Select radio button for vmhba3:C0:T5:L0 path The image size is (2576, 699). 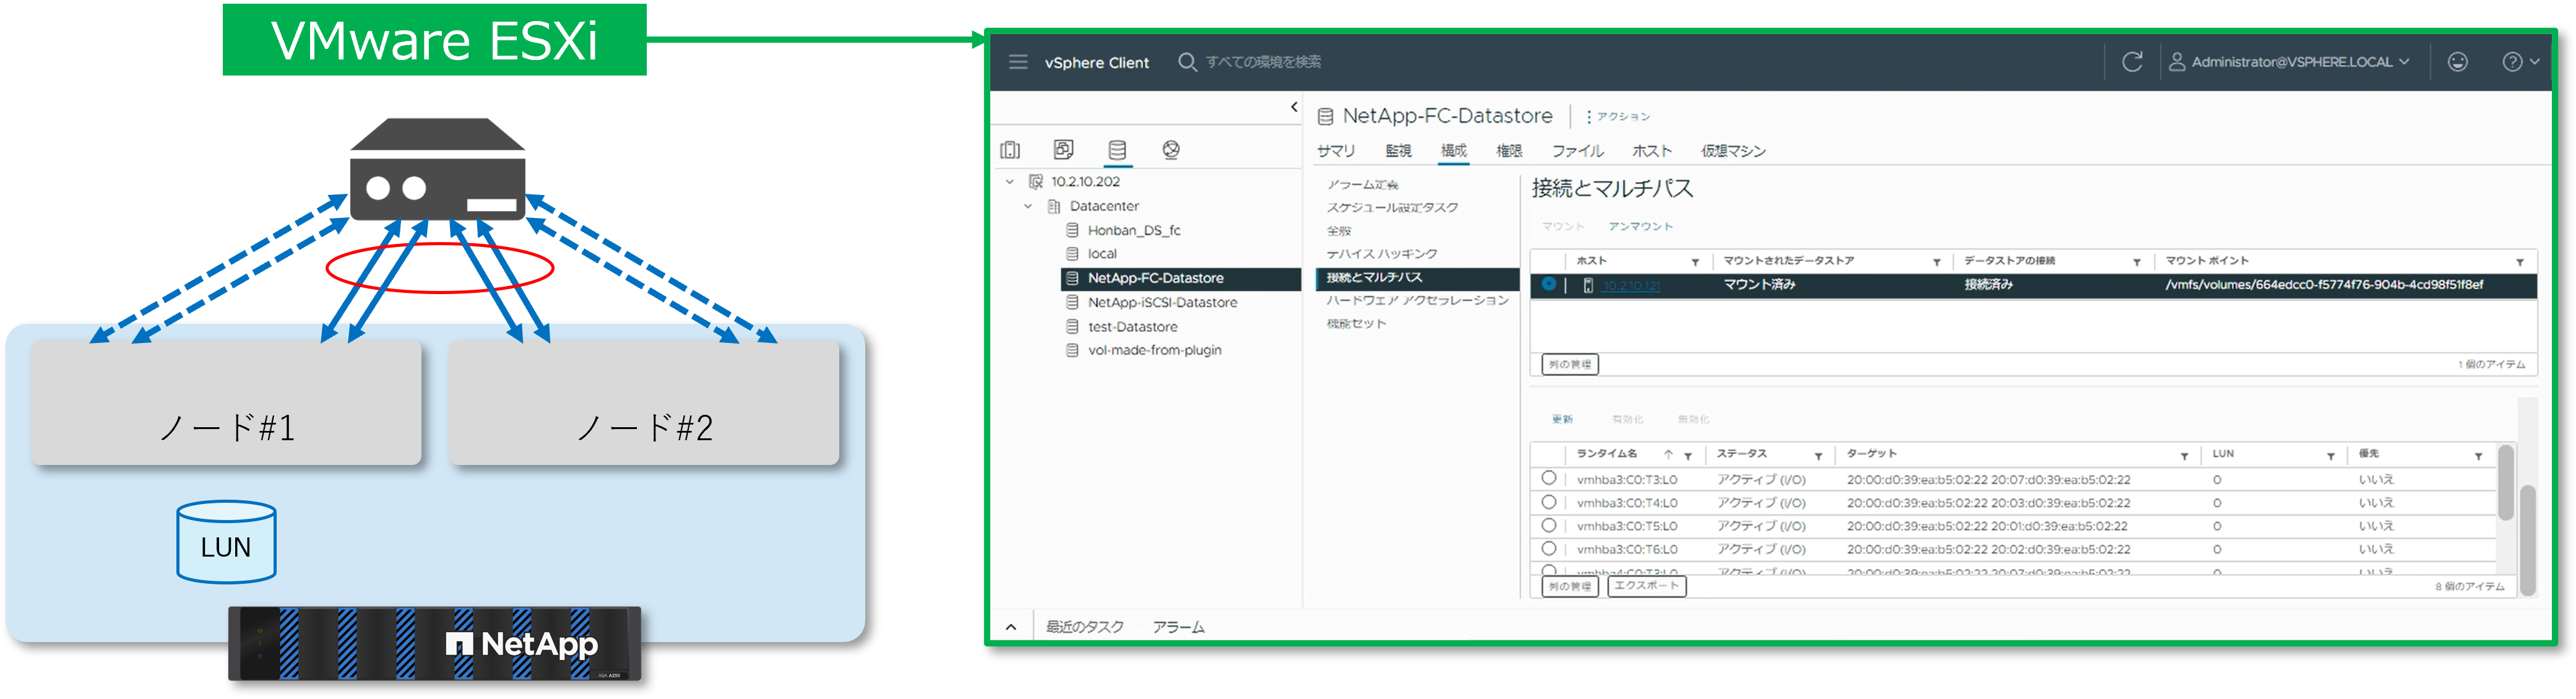pyautogui.click(x=1549, y=525)
